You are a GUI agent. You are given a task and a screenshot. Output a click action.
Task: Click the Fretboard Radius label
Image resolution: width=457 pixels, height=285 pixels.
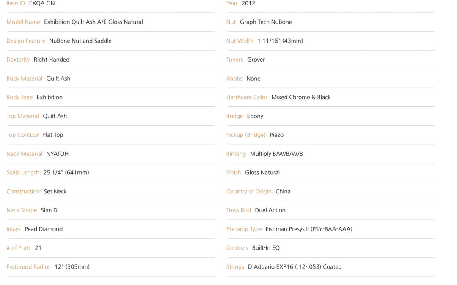(x=29, y=267)
